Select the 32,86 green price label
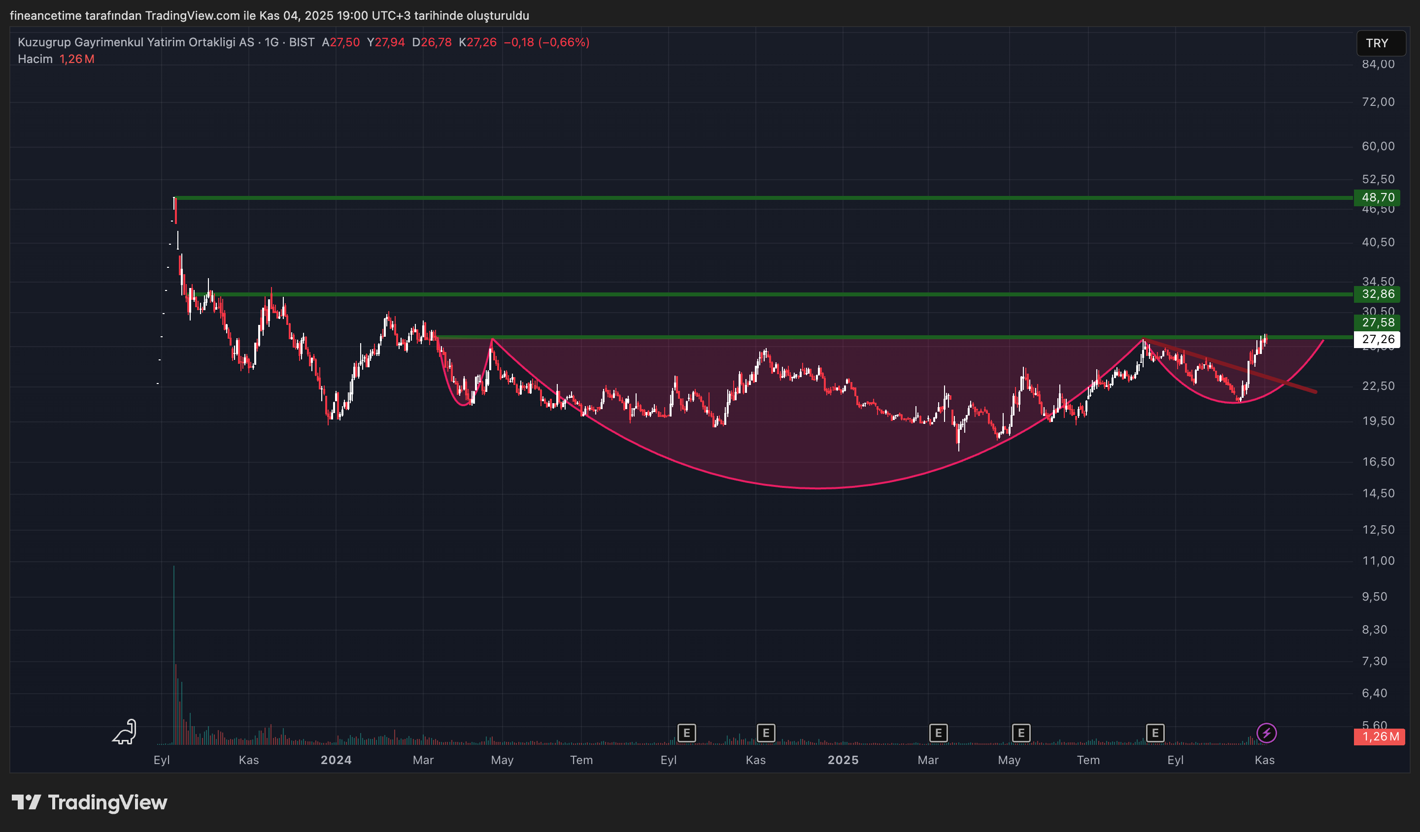Viewport: 1420px width, 832px height. point(1378,294)
